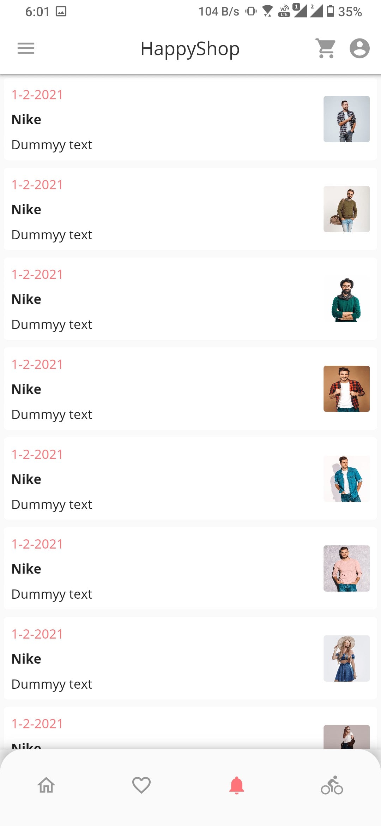The height and width of the screenshot is (826, 381).
Task: Open thumbnail of woman in sun hat
Action: [346, 658]
